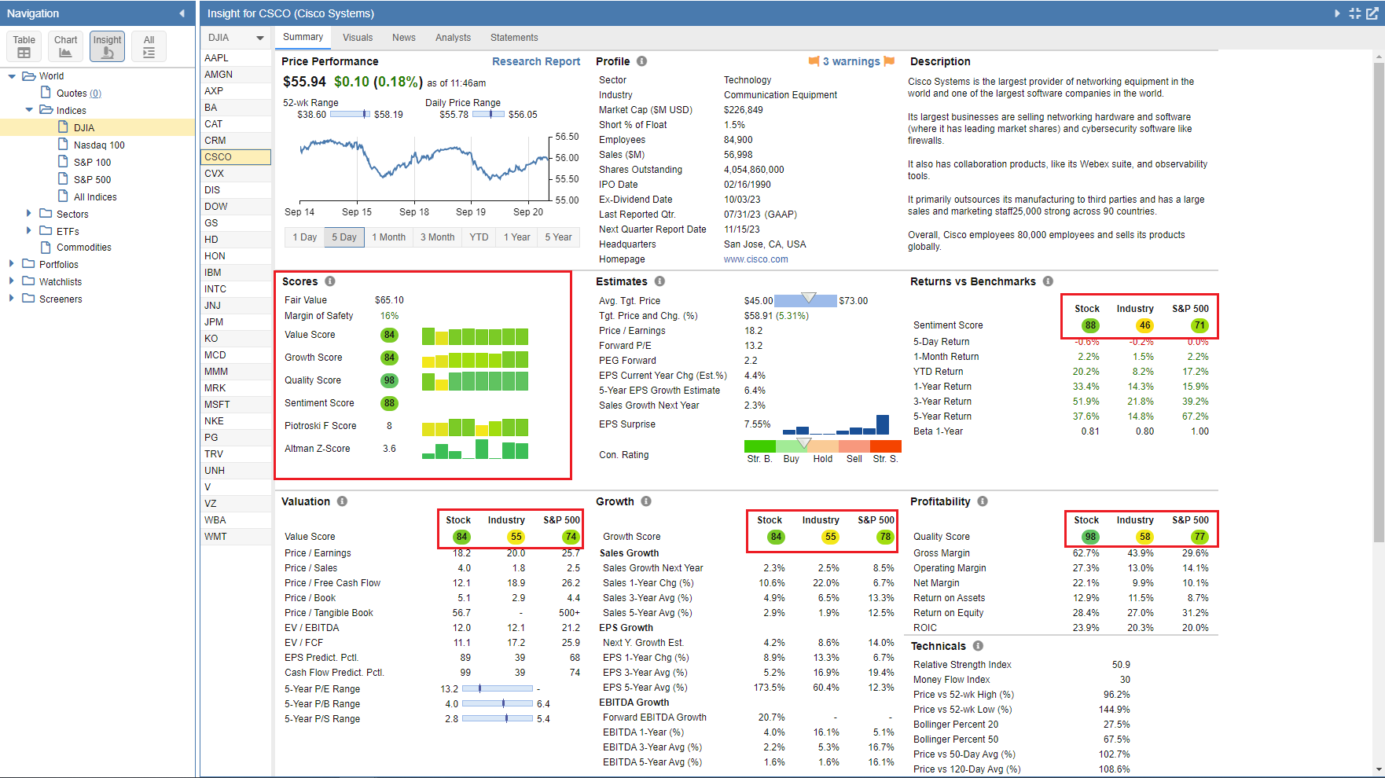
Task: Click the EPS Surprise bar chart
Action: tap(836, 424)
